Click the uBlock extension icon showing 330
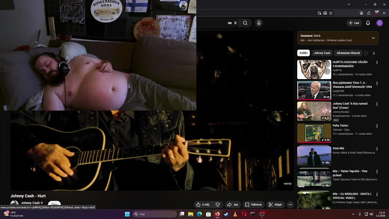This screenshot has height=219, width=389. point(377,13)
